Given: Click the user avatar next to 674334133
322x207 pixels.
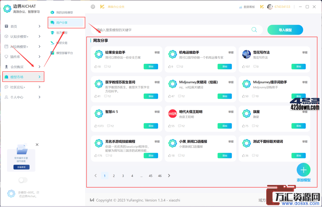Looking at the screenshot, I should click(270, 7).
